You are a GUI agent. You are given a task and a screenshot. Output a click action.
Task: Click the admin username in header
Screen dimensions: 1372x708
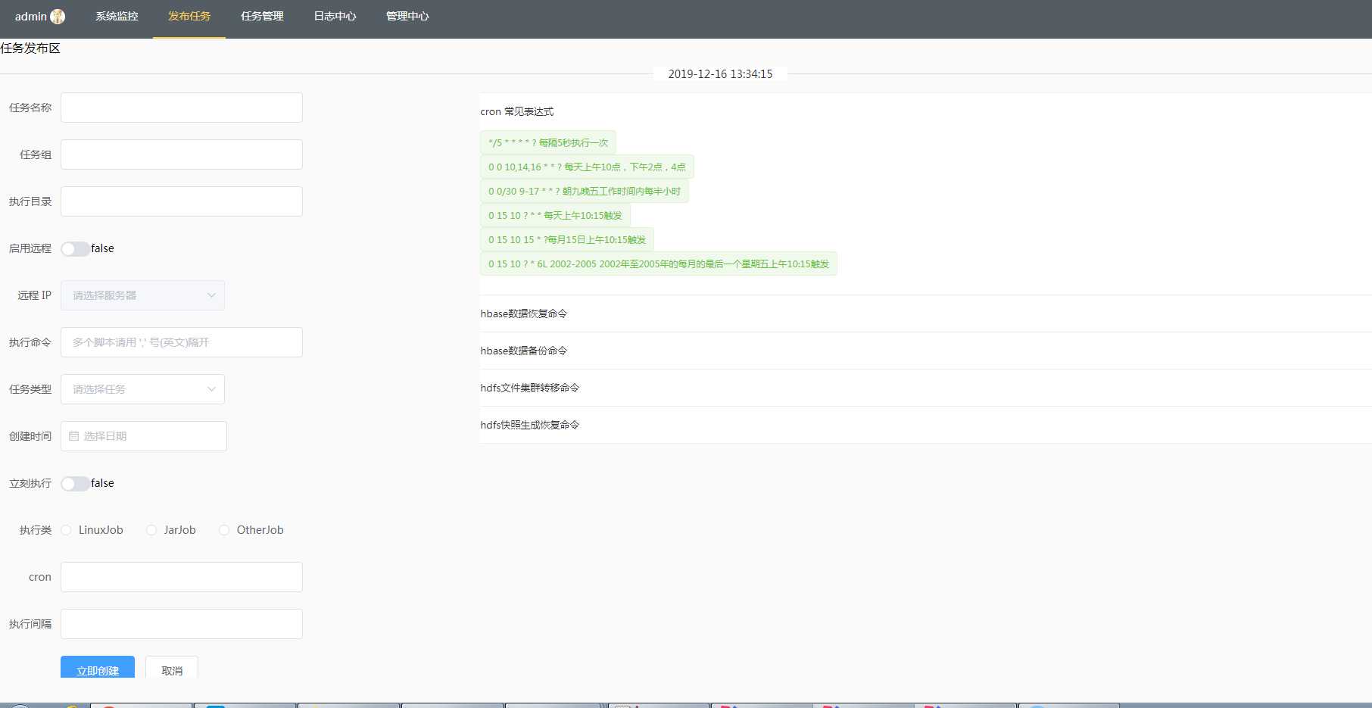tap(31, 16)
